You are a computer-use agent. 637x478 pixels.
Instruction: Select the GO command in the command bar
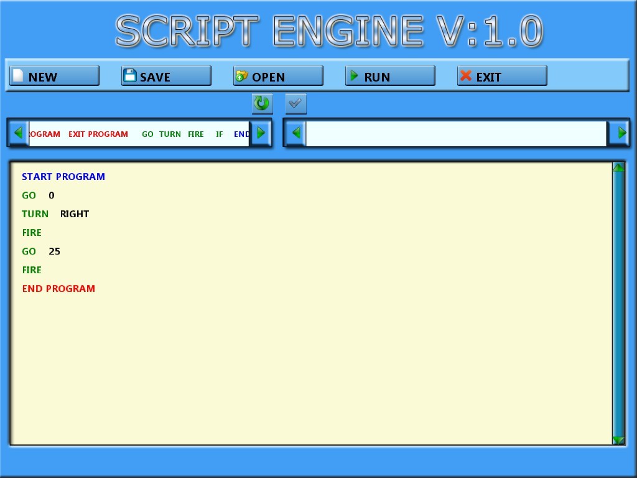click(x=147, y=134)
